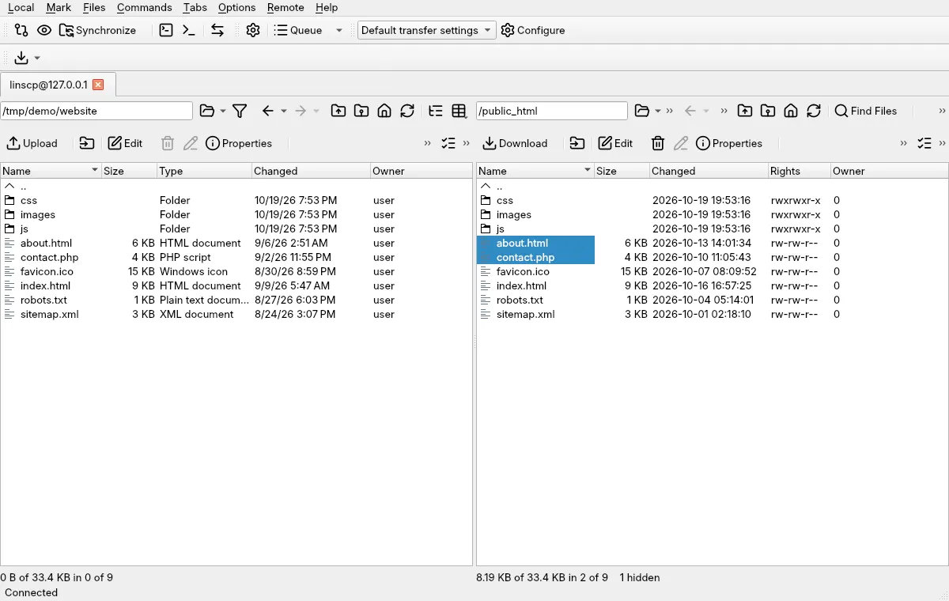Refresh the local panel
Screen dimensions: 949x601
point(407,111)
